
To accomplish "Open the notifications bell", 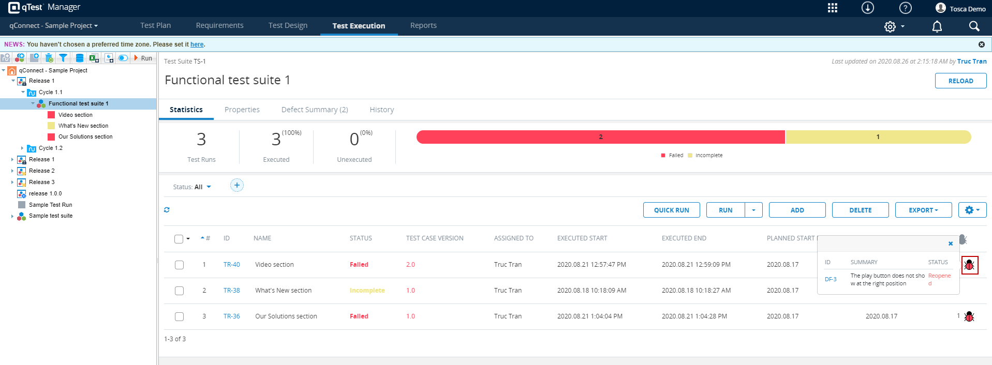I will coord(937,26).
